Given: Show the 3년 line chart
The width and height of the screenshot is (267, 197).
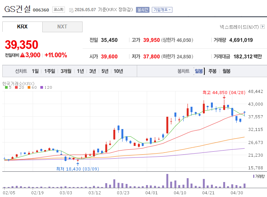Looking at the screenshot, I should [x=93, y=71].
